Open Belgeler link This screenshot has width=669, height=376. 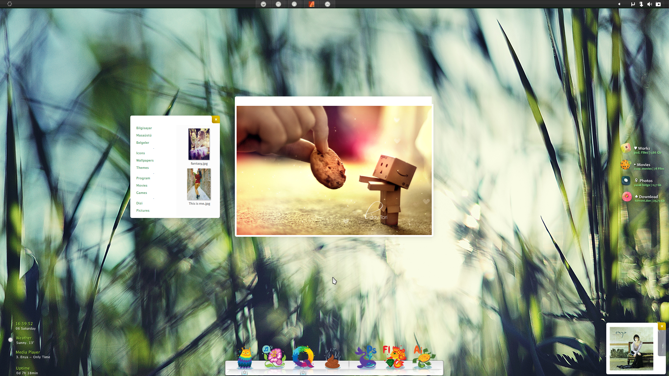pos(143,143)
